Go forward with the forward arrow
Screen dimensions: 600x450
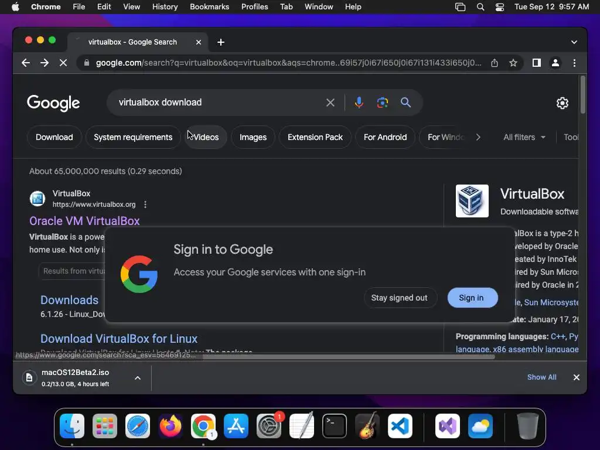pyautogui.click(x=45, y=63)
